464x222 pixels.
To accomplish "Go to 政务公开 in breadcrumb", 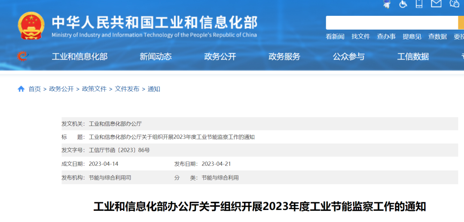I will 61,89.
